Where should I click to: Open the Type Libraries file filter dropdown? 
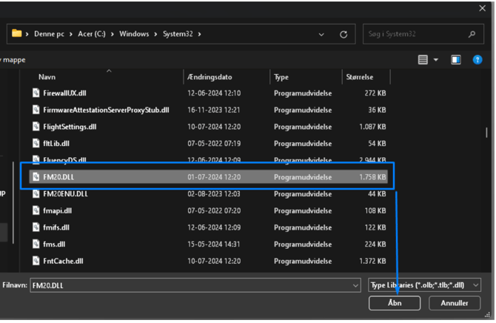pos(425,284)
